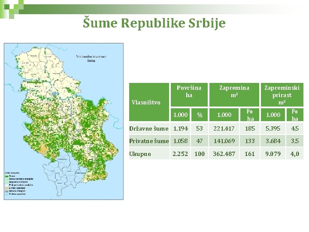Click the "362.487" total volume cell

[224, 154]
